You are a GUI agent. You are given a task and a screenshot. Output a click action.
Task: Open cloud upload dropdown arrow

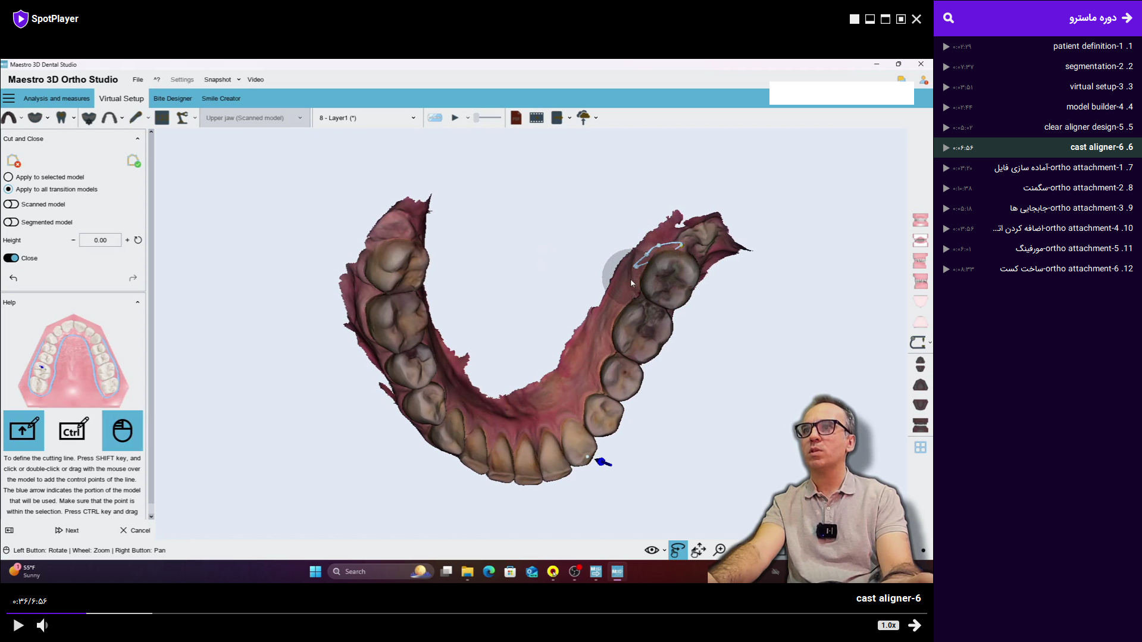[x=596, y=118]
